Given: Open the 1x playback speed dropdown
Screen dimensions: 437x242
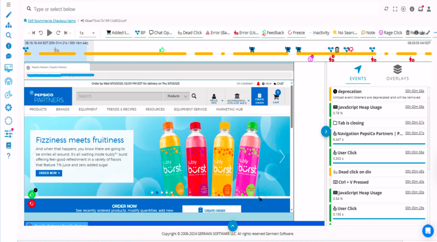Looking at the screenshot, I should pos(87,33).
